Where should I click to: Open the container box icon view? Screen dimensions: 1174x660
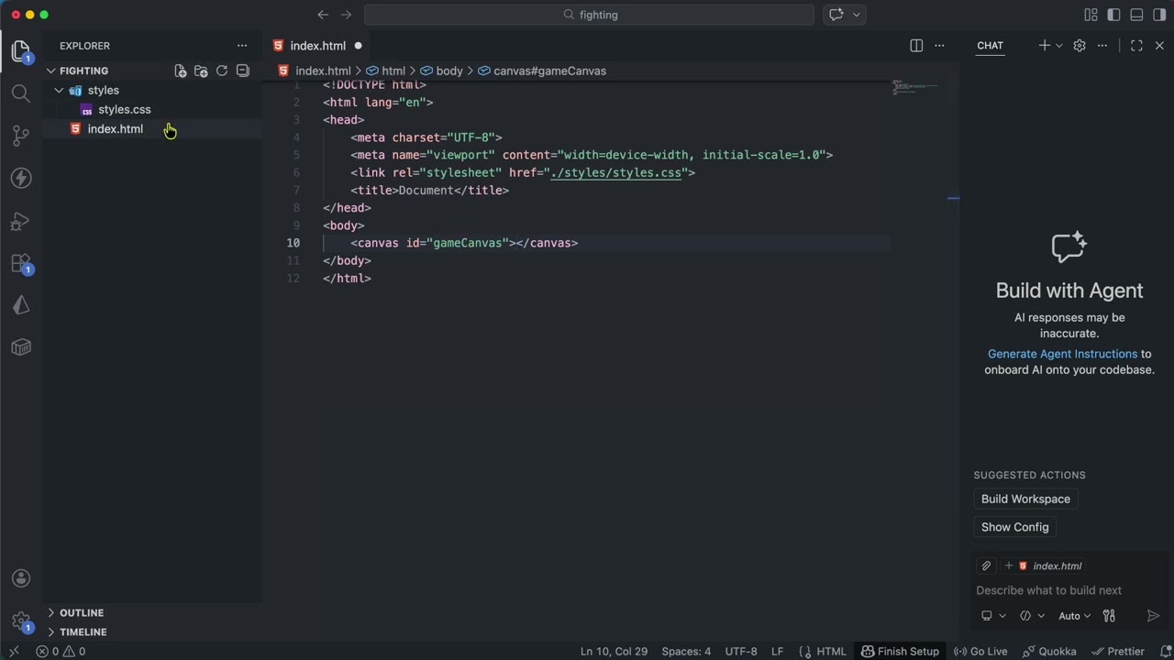coord(21,347)
